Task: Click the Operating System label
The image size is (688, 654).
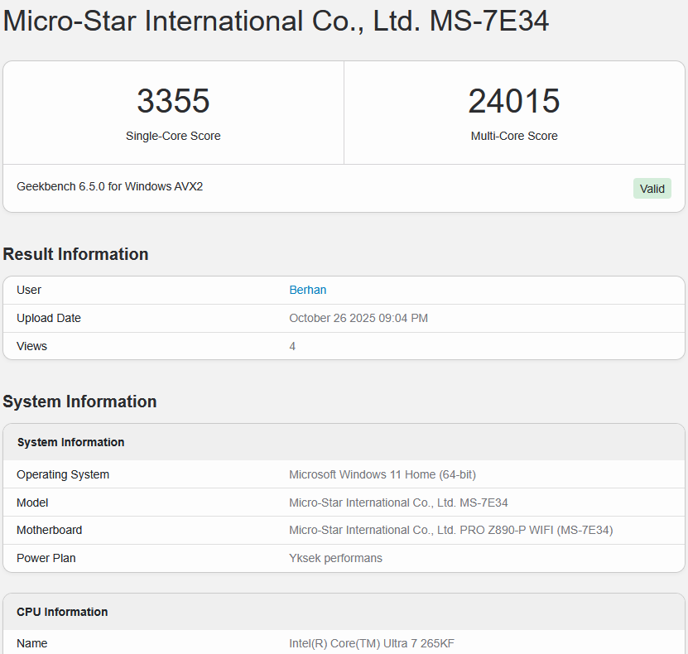Action: click(63, 474)
